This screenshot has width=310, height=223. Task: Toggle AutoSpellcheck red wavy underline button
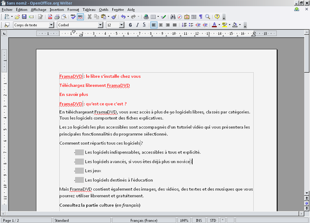[x=80, y=17]
